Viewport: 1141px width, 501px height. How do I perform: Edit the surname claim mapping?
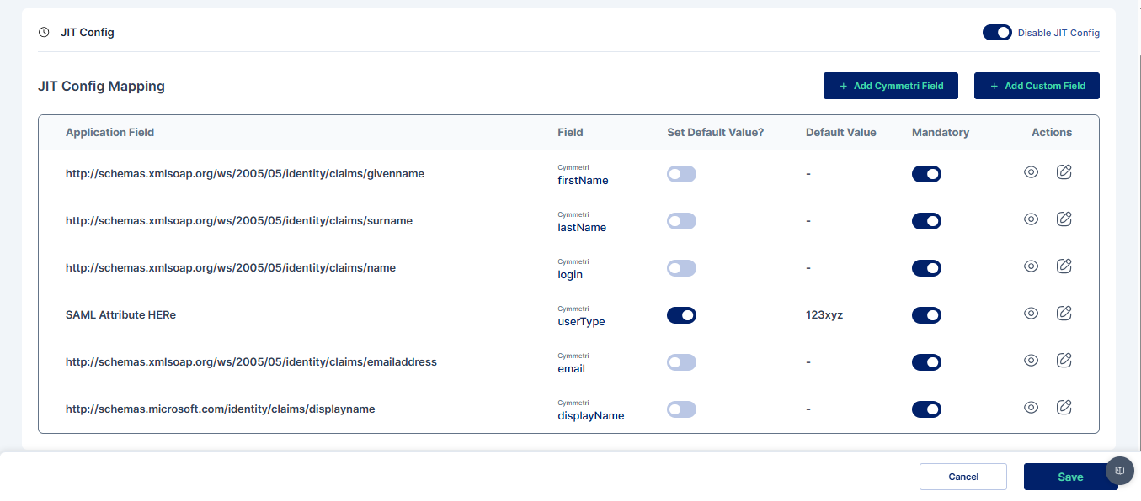coord(1064,219)
